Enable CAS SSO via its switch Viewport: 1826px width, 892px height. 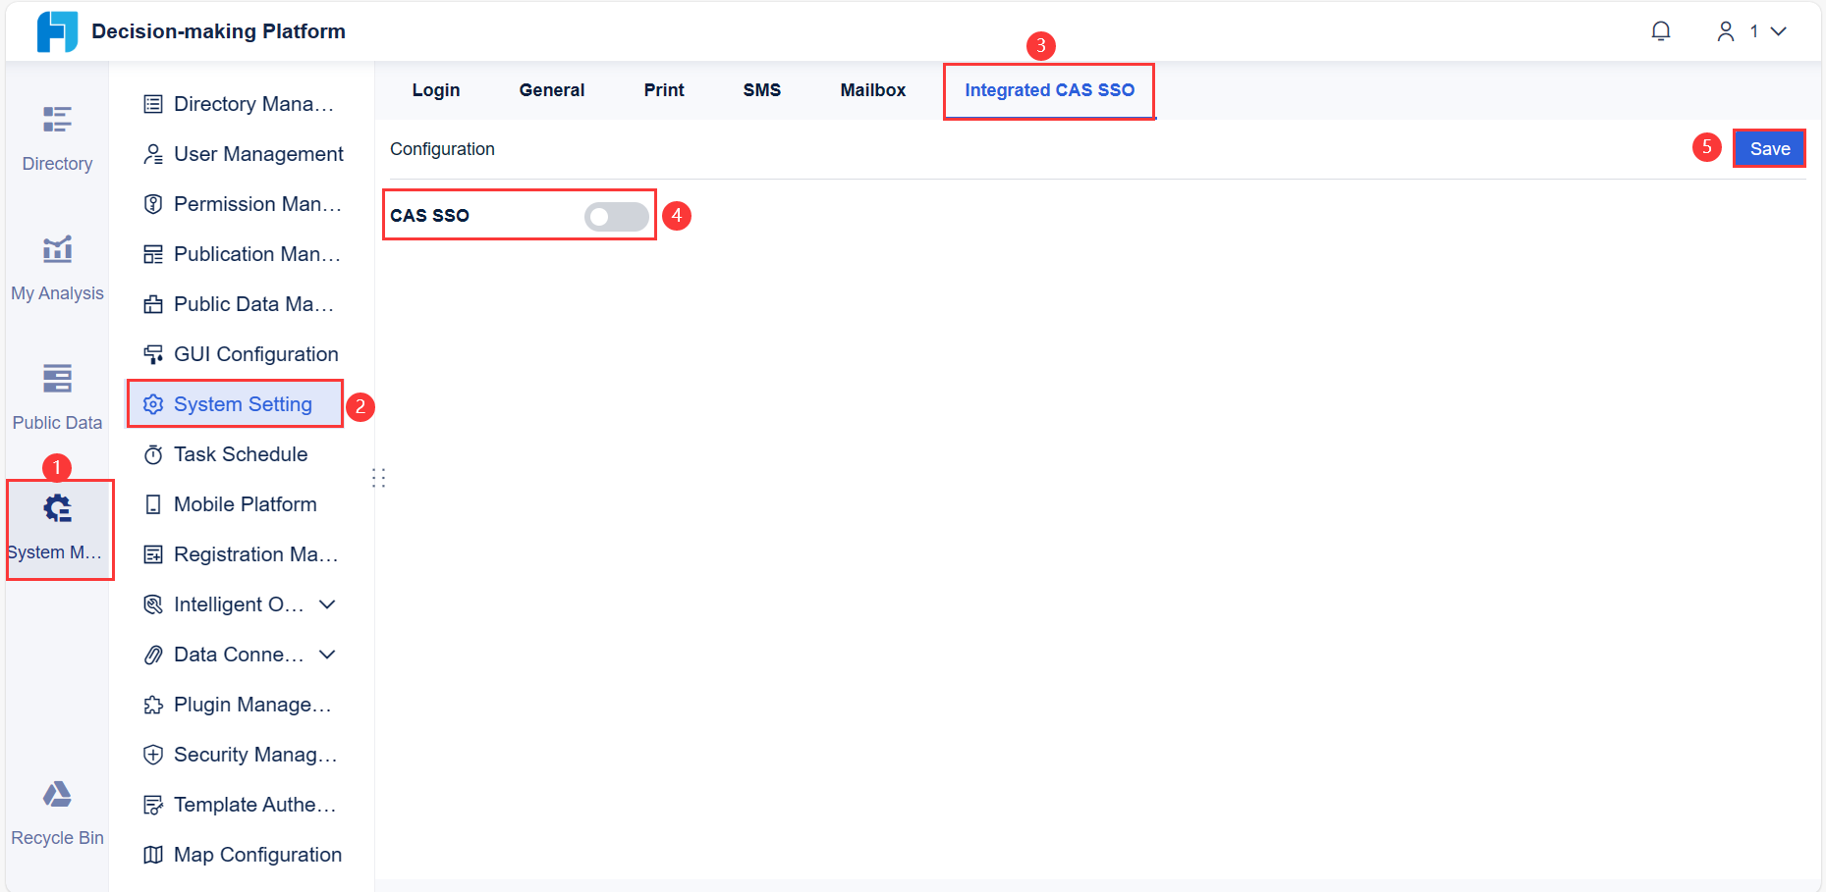tap(616, 216)
